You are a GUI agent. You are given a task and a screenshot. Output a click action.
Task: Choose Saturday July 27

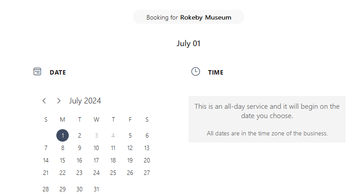(x=147, y=173)
